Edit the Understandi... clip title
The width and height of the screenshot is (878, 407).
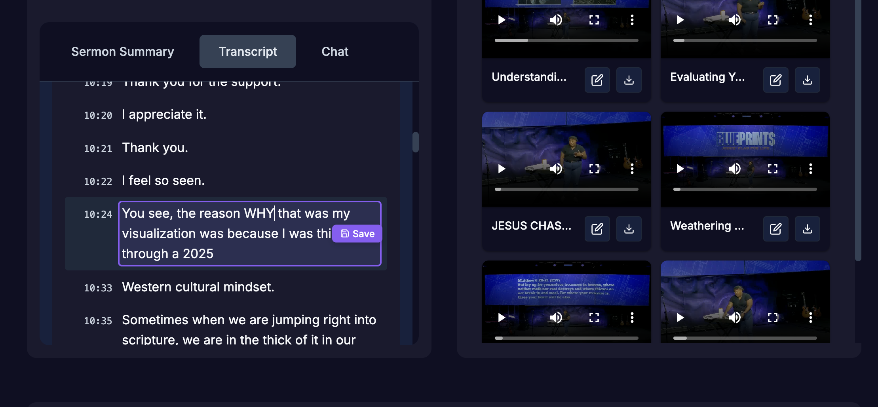pyautogui.click(x=597, y=80)
